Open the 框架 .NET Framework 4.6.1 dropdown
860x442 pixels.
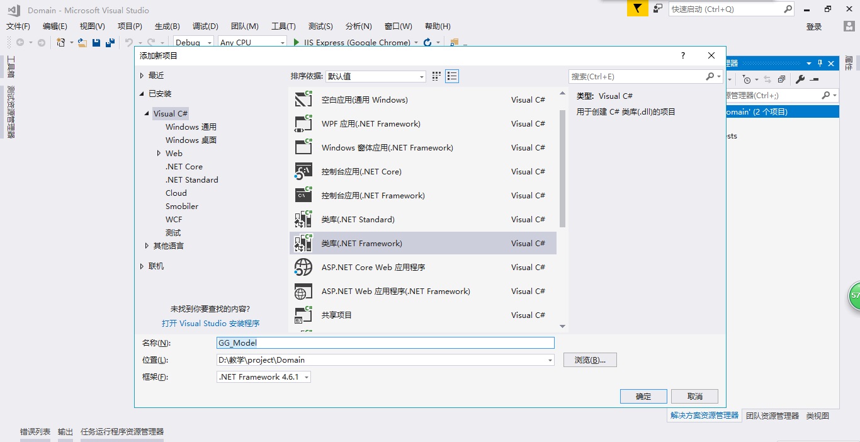(264, 377)
